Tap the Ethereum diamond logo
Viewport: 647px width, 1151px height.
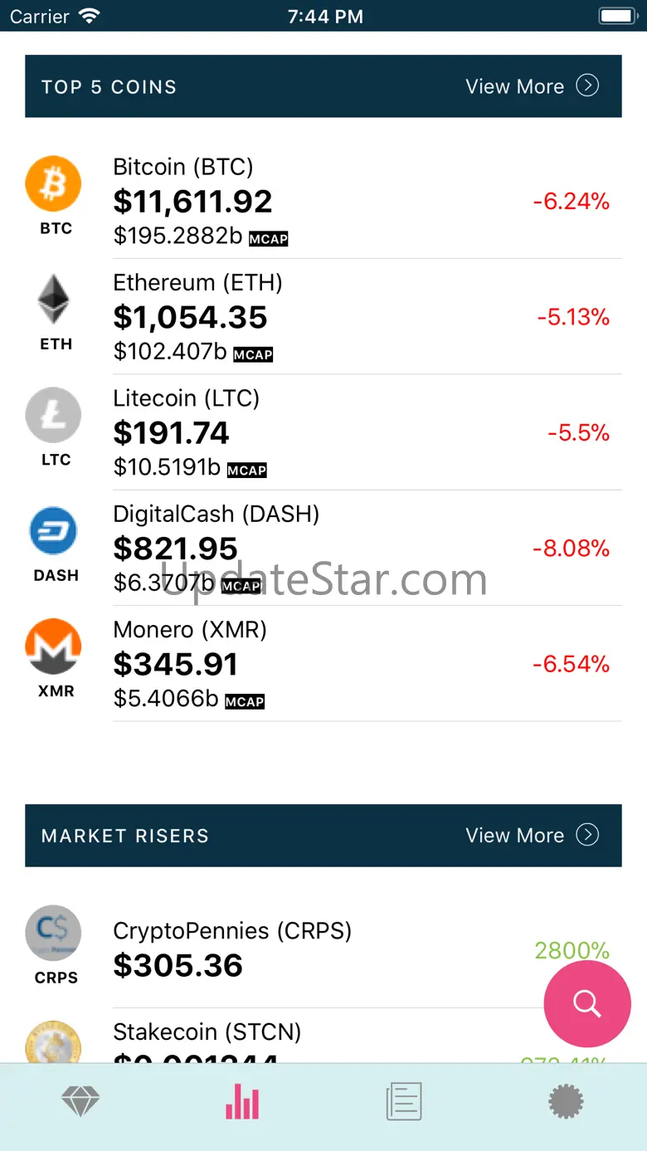tap(54, 300)
